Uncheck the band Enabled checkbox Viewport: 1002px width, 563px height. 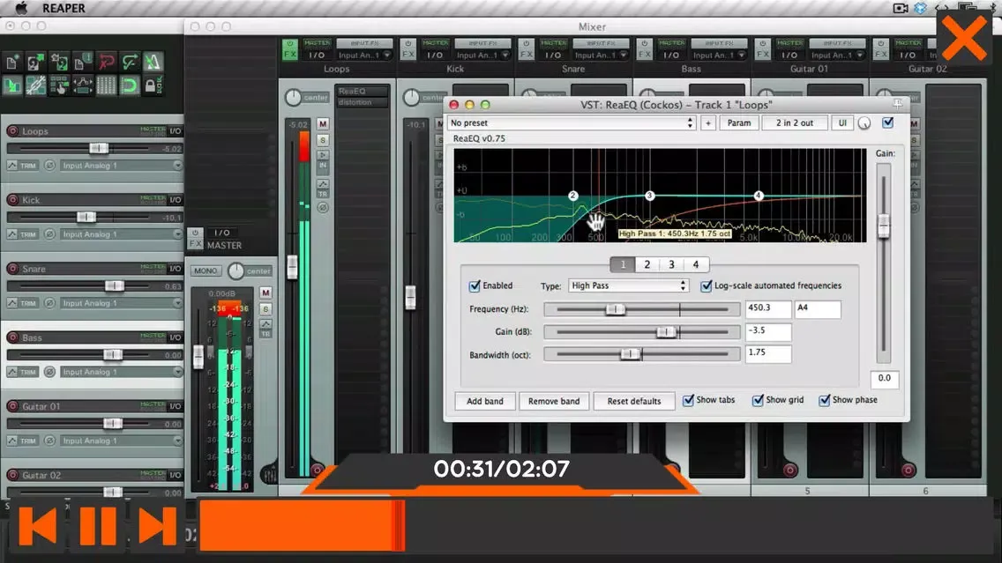click(x=475, y=286)
